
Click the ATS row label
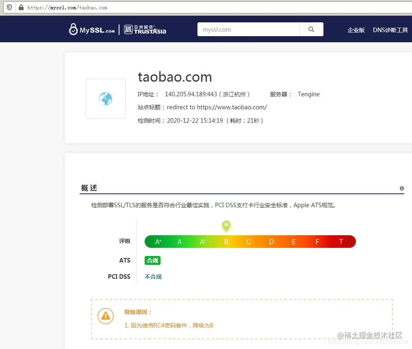125,260
